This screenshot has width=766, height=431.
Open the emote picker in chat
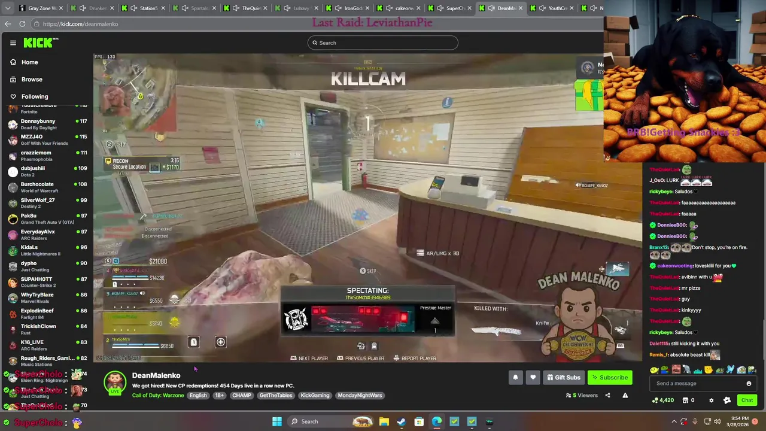[749, 384]
